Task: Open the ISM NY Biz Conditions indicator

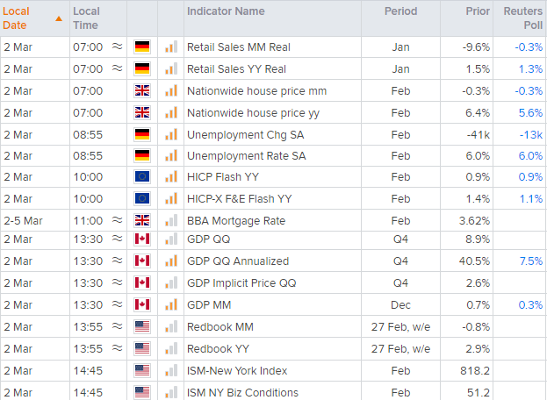Action: (242, 392)
